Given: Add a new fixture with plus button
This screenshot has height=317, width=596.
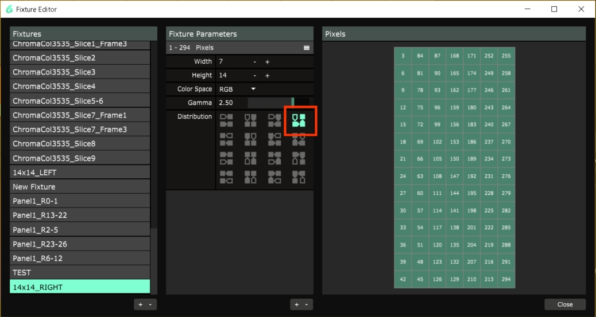Looking at the screenshot, I should click(140, 304).
